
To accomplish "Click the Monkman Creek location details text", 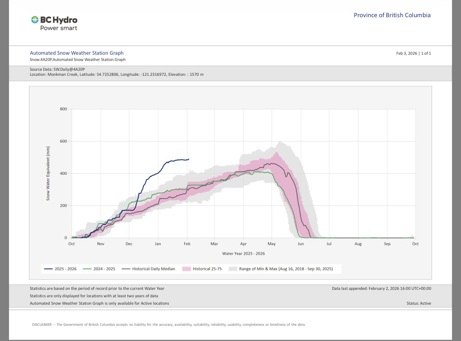I will (x=117, y=74).
